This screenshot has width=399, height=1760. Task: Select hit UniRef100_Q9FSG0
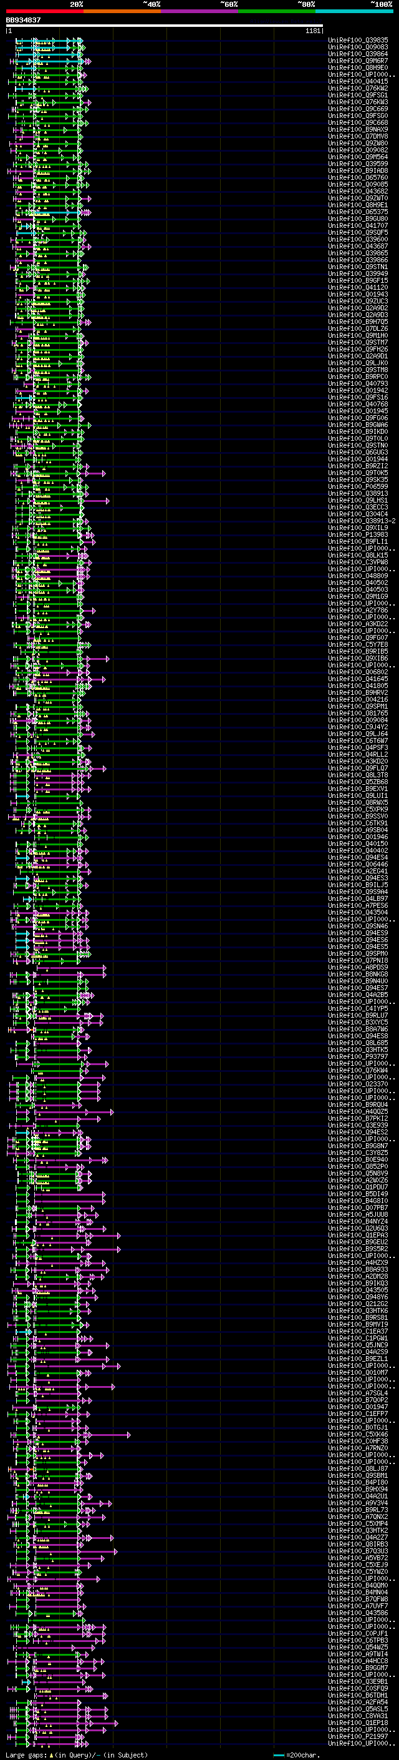point(358,116)
